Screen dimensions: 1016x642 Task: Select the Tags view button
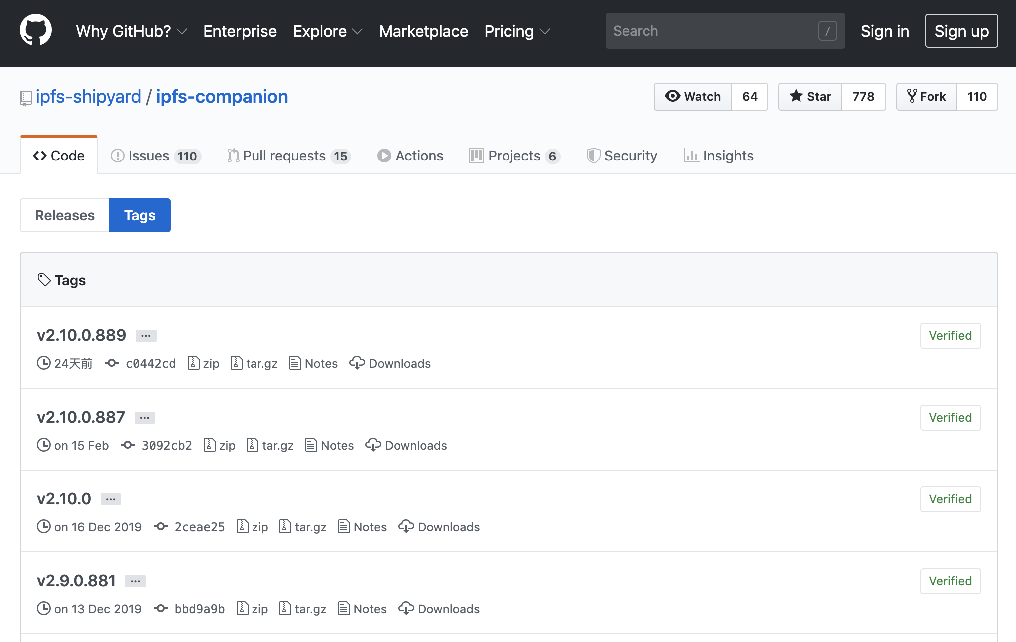140,215
